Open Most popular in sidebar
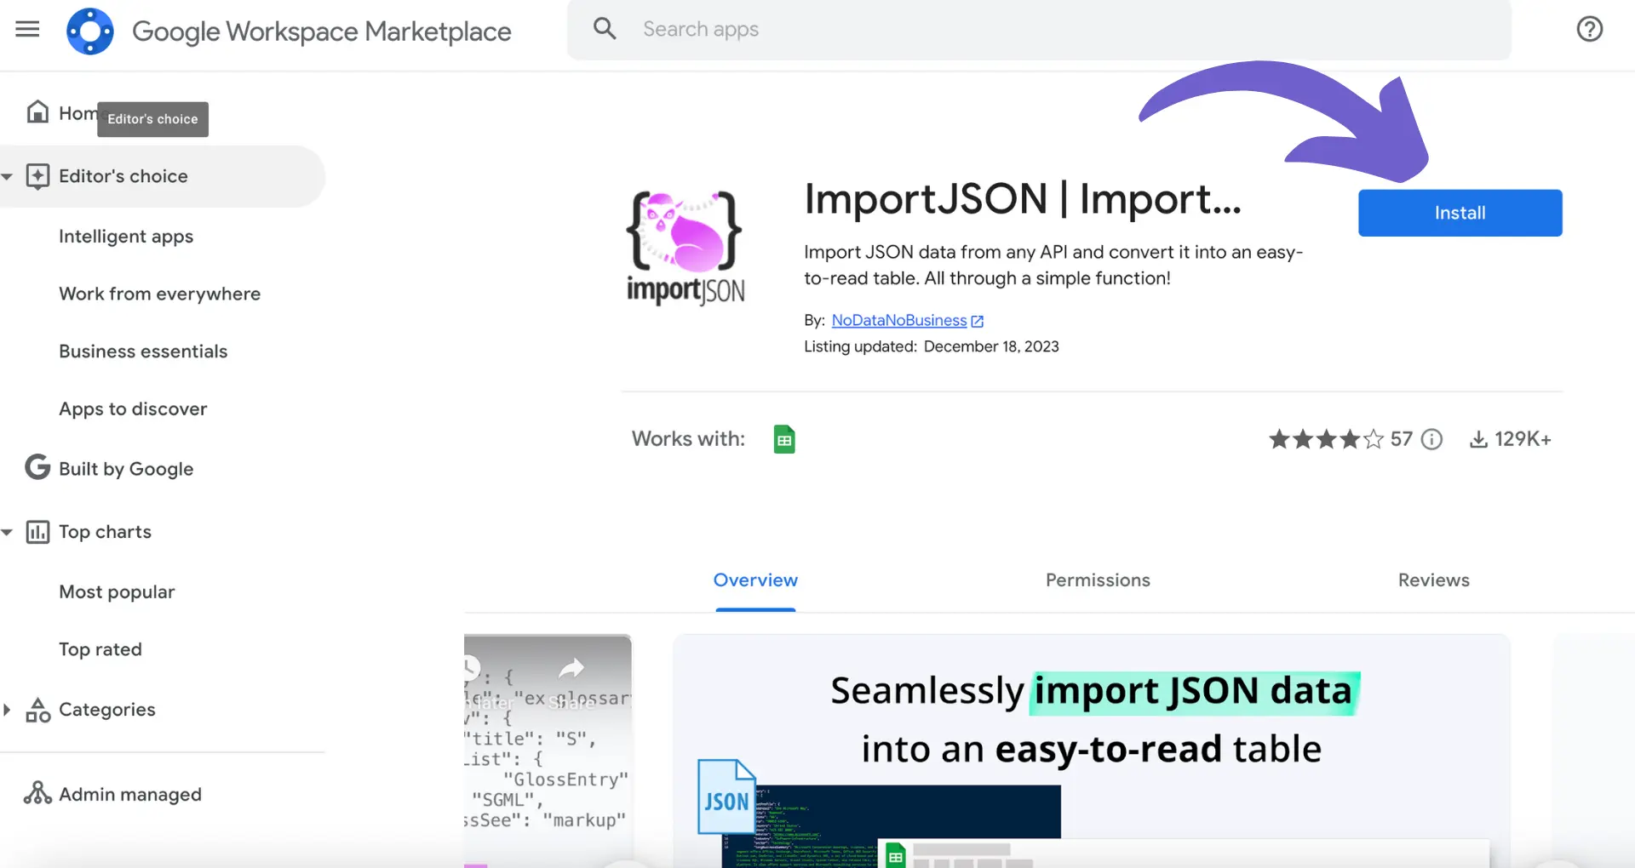 [x=117, y=592]
